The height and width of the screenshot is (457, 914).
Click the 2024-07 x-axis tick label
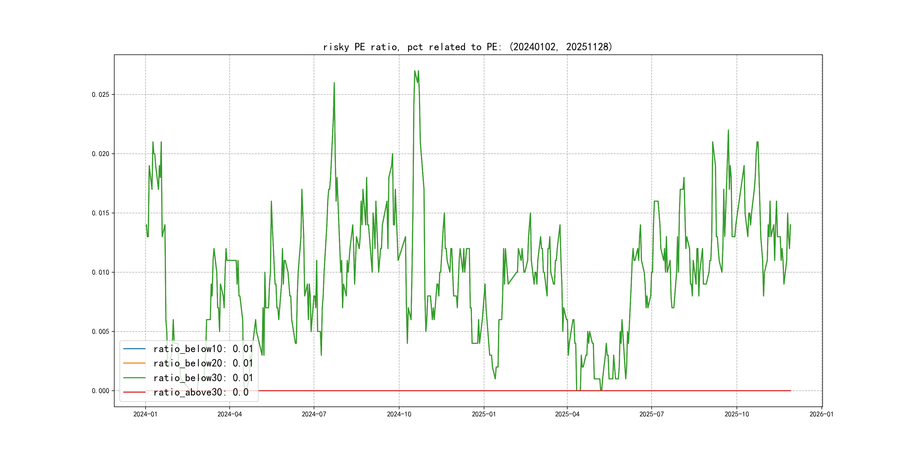314,414
